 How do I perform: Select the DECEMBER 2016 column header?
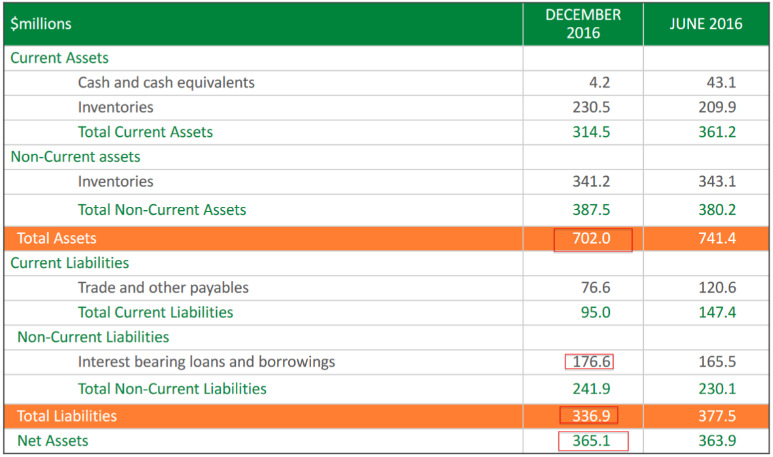click(582, 24)
